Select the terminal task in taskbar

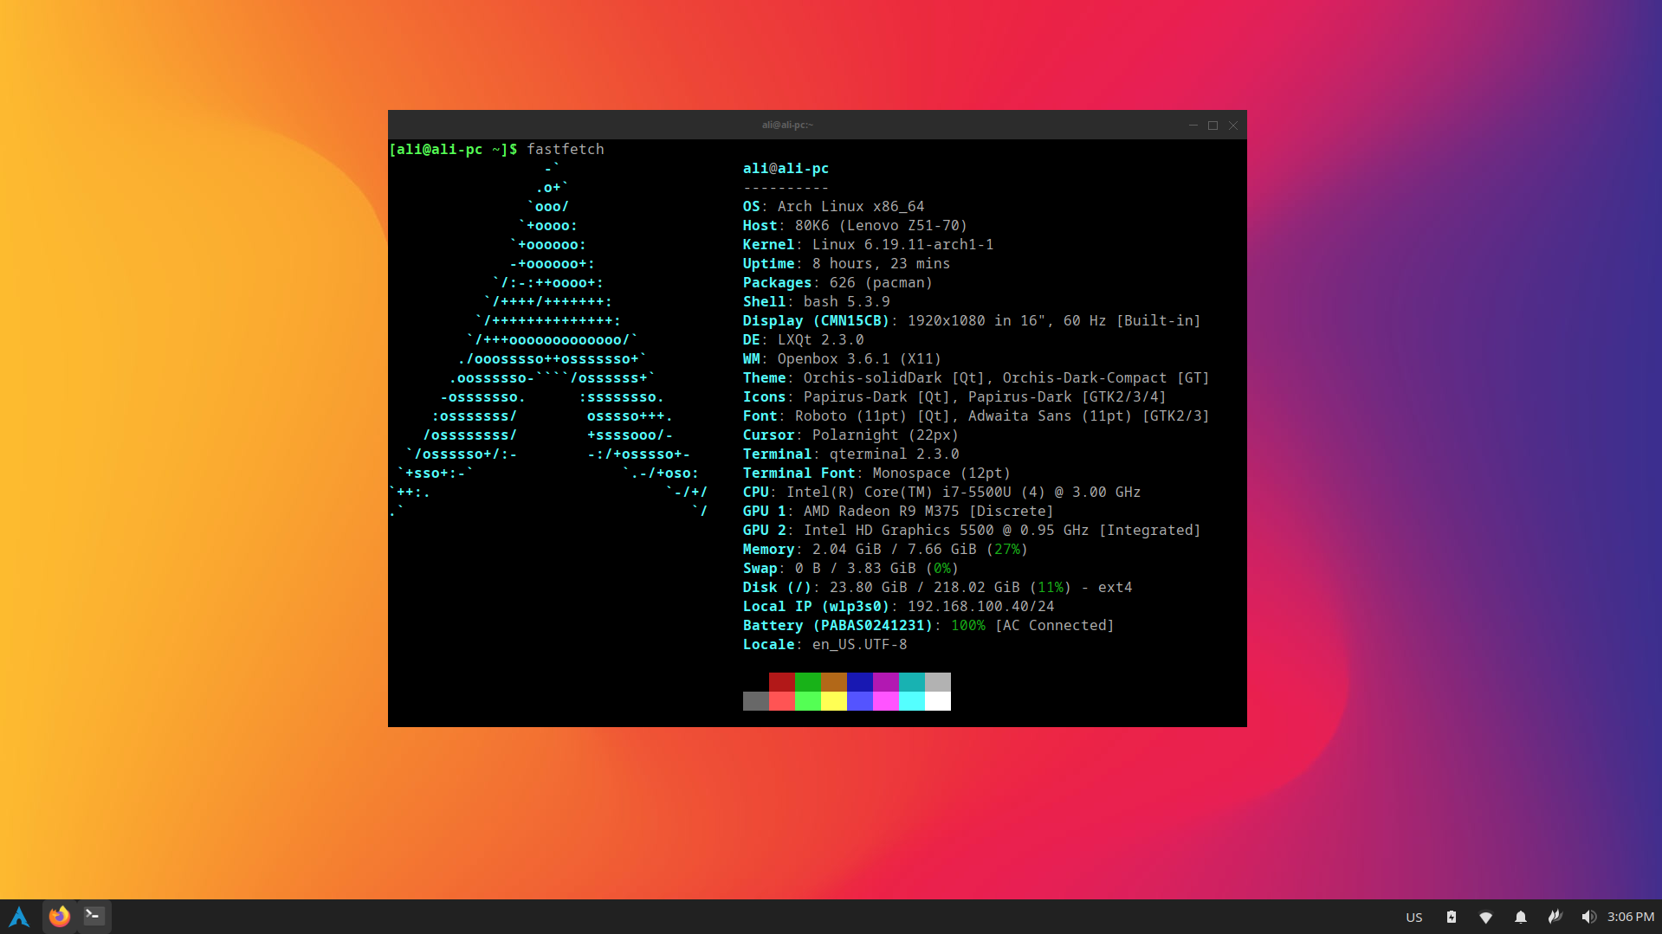(94, 916)
